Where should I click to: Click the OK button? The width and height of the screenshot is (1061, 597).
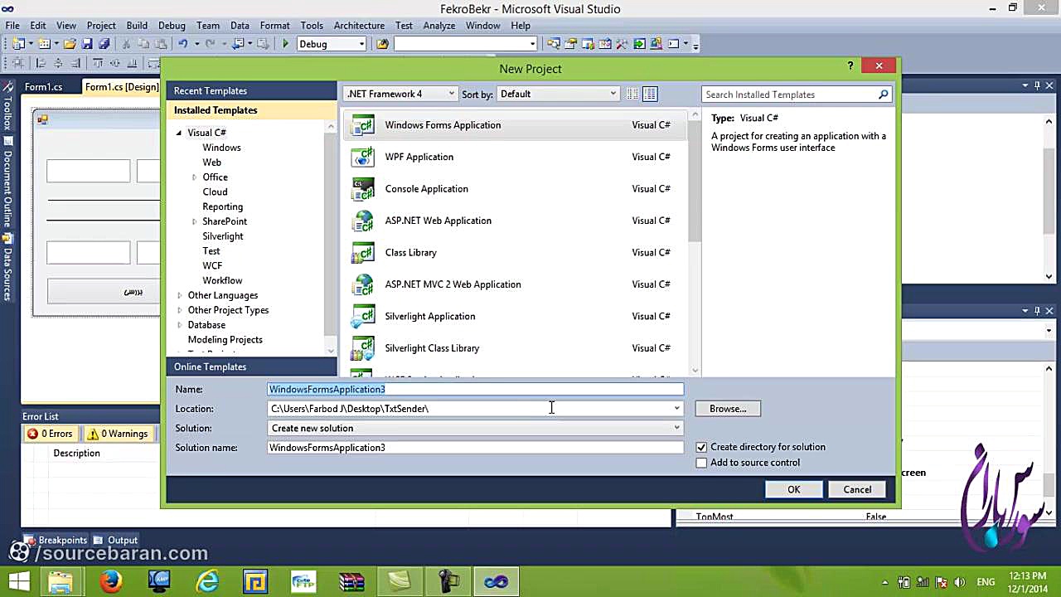tap(793, 490)
